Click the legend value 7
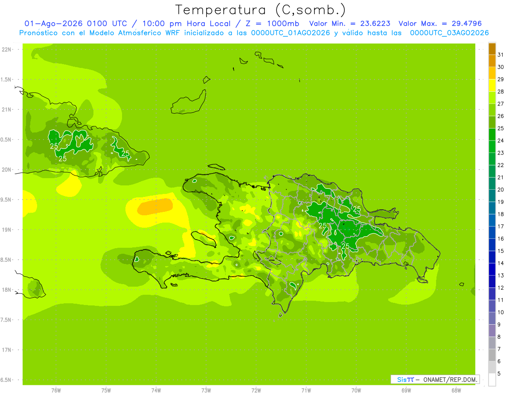The height and width of the screenshot is (396, 512). (499, 349)
